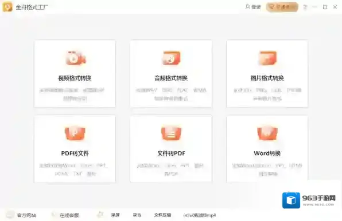Open 图片格式转换 title text
Viewport: 342px width, 221px height.
pos(267,78)
